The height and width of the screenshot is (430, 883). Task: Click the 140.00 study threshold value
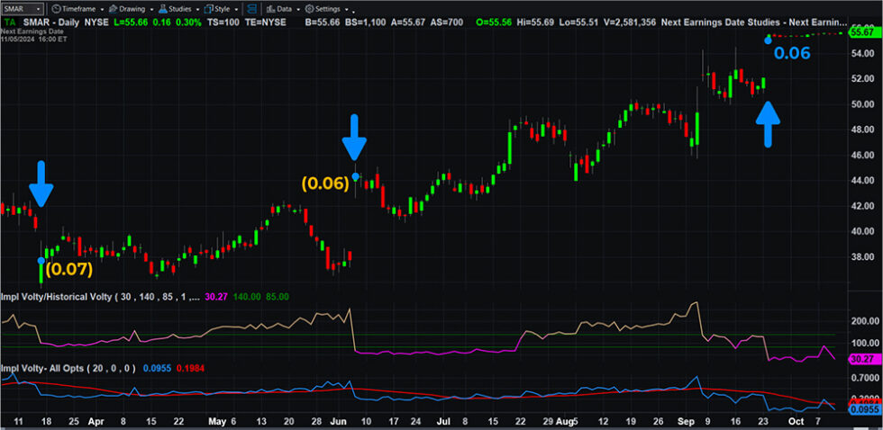(247, 296)
